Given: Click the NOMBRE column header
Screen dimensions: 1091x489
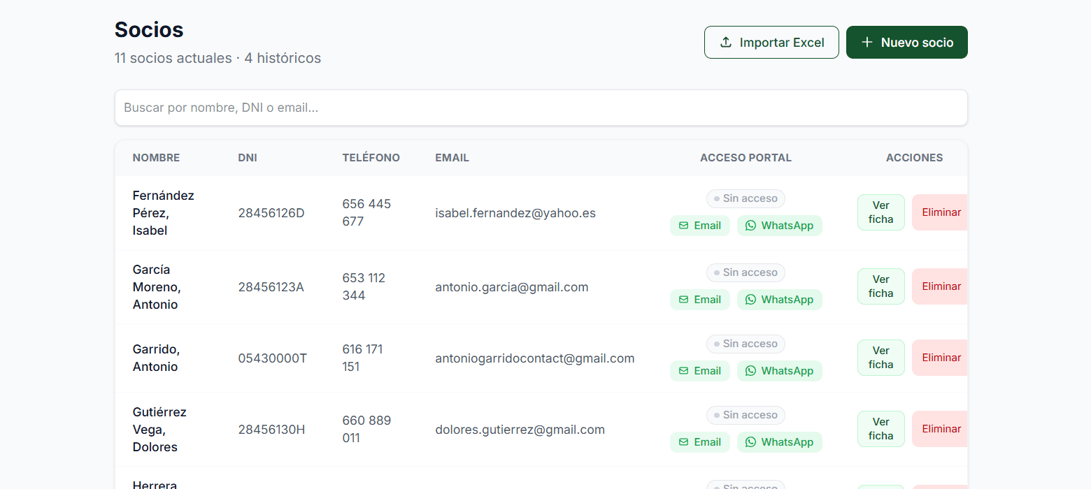Looking at the screenshot, I should (x=156, y=158).
